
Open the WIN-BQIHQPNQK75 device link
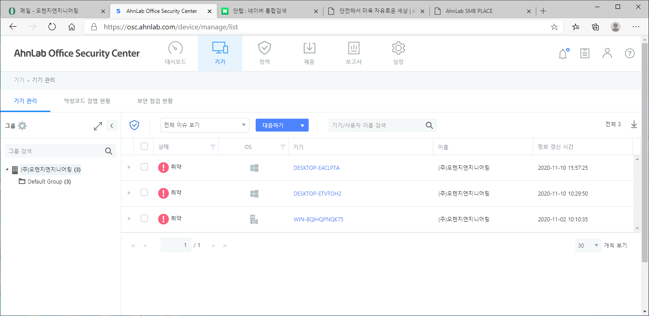(x=318, y=220)
